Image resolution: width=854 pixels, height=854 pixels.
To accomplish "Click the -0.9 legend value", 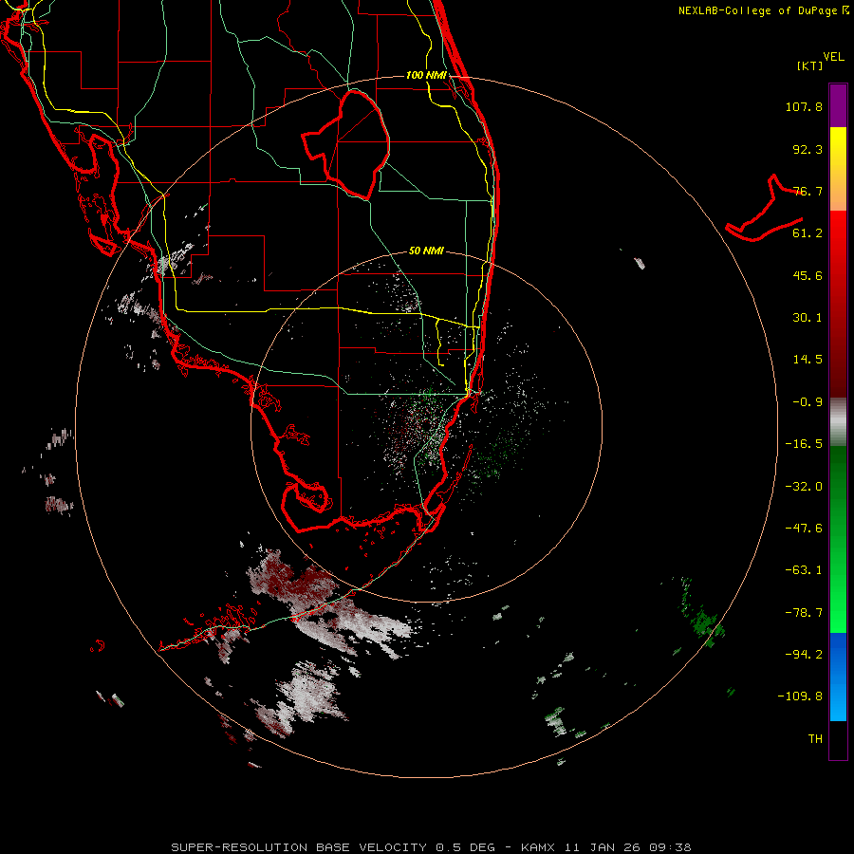I will tap(808, 402).
